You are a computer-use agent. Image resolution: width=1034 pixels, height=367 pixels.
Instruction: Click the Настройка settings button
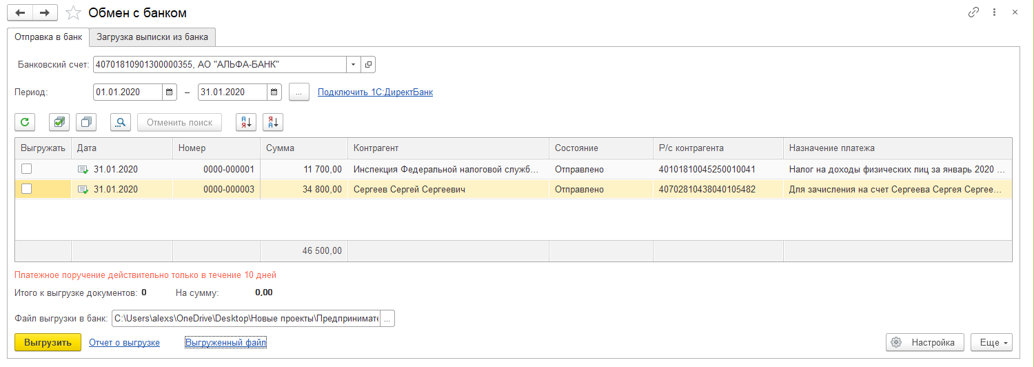tap(924, 342)
